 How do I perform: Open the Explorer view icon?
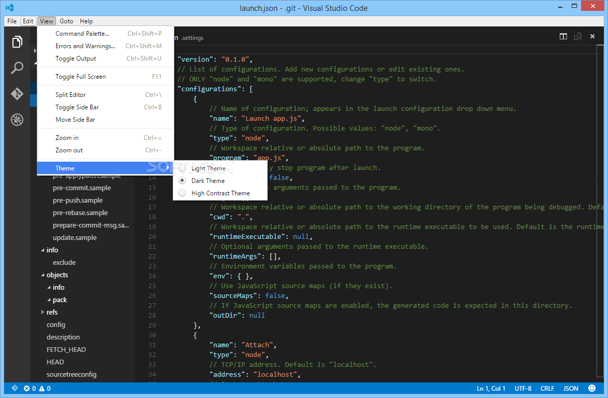pyautogui.click(x=17, y=41)
